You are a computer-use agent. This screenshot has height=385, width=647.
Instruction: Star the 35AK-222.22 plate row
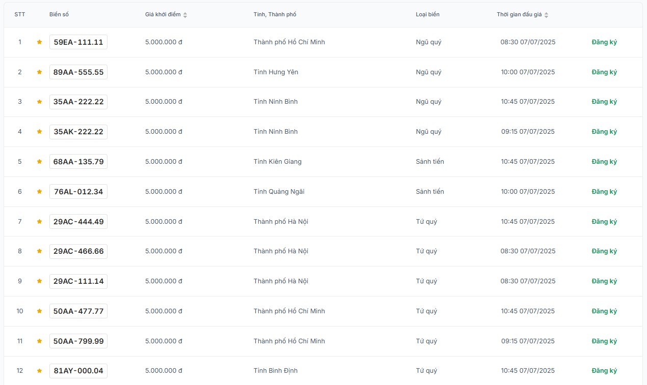tap(39, 132)
